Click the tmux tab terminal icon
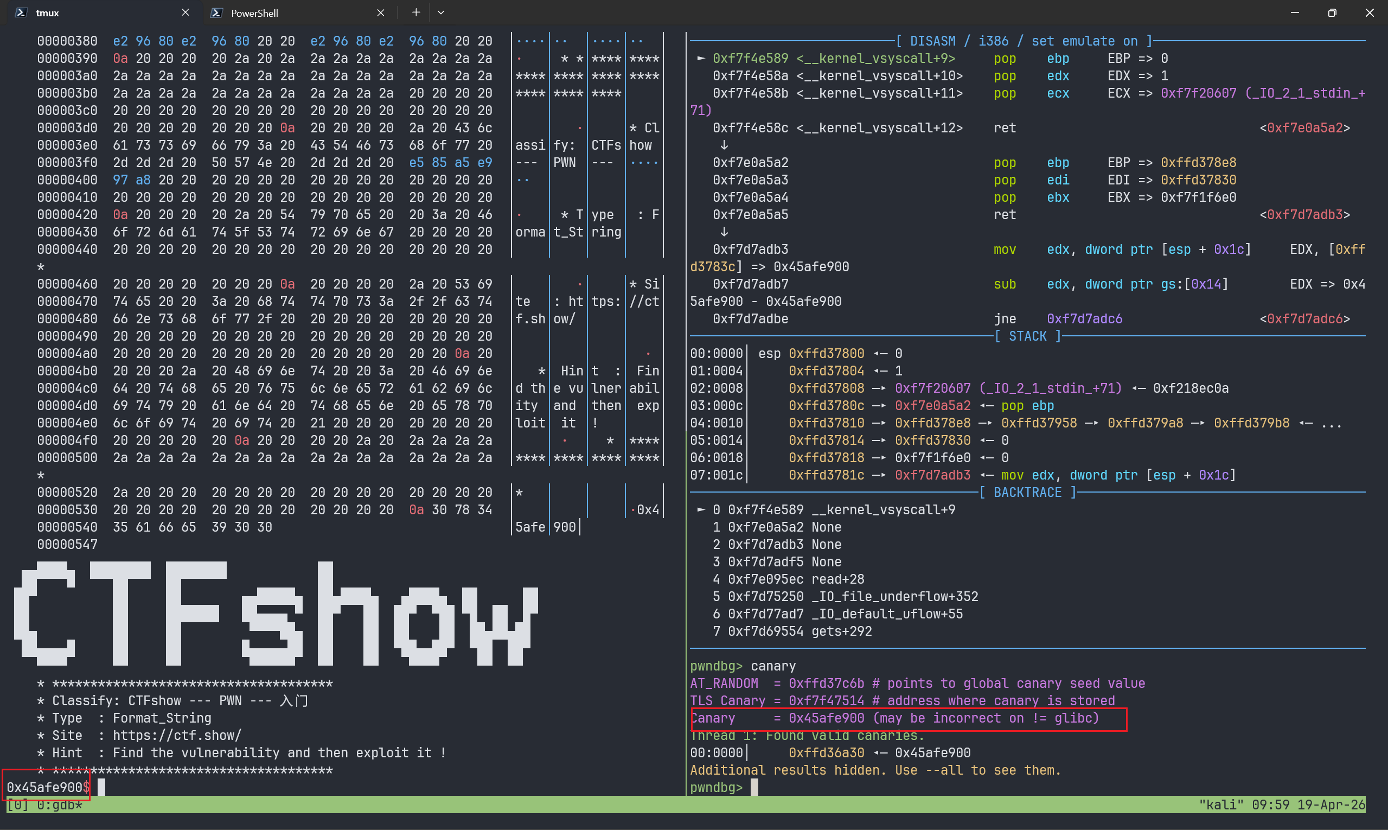This screenshot has width=1388, height=830. 21,12
